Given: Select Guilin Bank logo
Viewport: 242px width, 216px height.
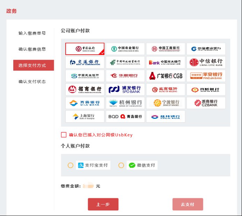Looking at the screenshot, I should [x=166, y=117].
